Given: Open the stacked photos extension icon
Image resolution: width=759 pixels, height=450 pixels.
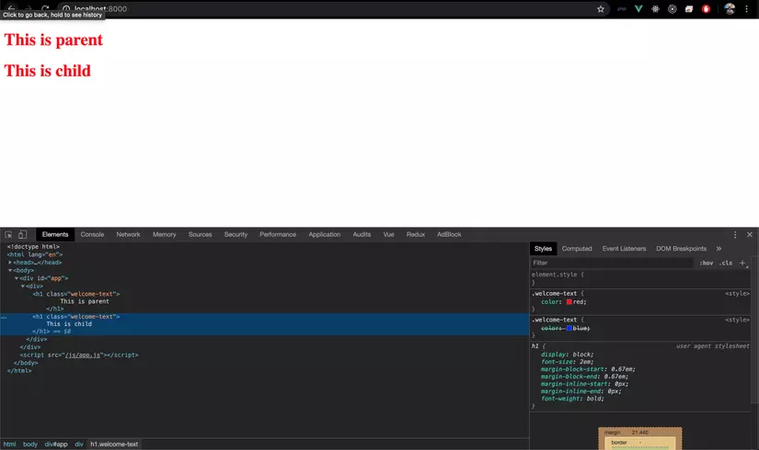Looking at the screenshot, I should (689, 8).
